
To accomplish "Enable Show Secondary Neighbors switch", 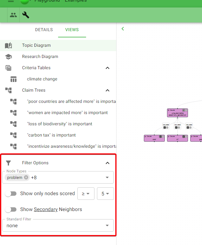I will [11, 209].
